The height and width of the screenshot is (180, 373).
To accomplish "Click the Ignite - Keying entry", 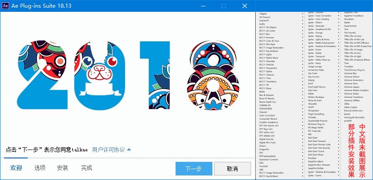I will pos(315,36).
